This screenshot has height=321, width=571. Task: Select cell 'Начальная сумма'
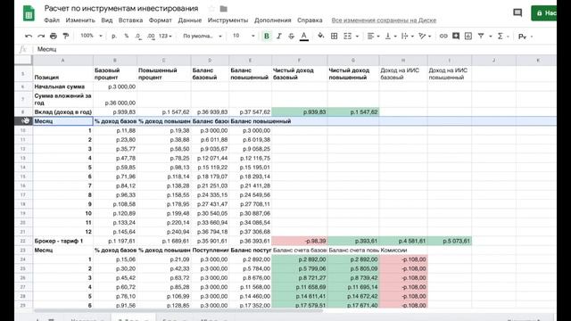63,86
